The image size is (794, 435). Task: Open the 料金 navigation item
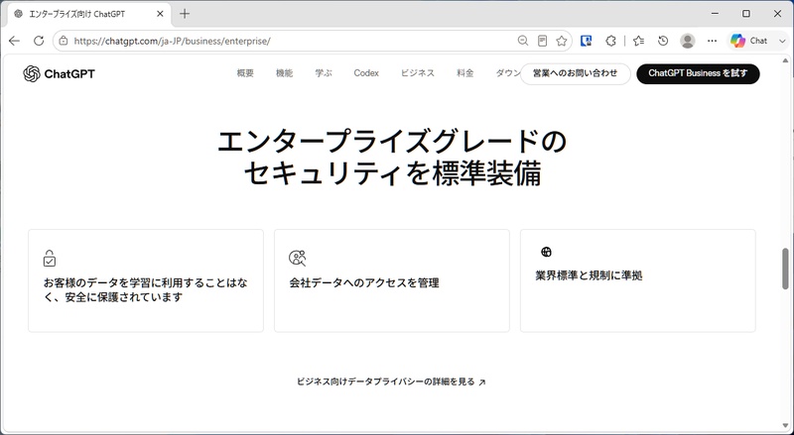464,73
